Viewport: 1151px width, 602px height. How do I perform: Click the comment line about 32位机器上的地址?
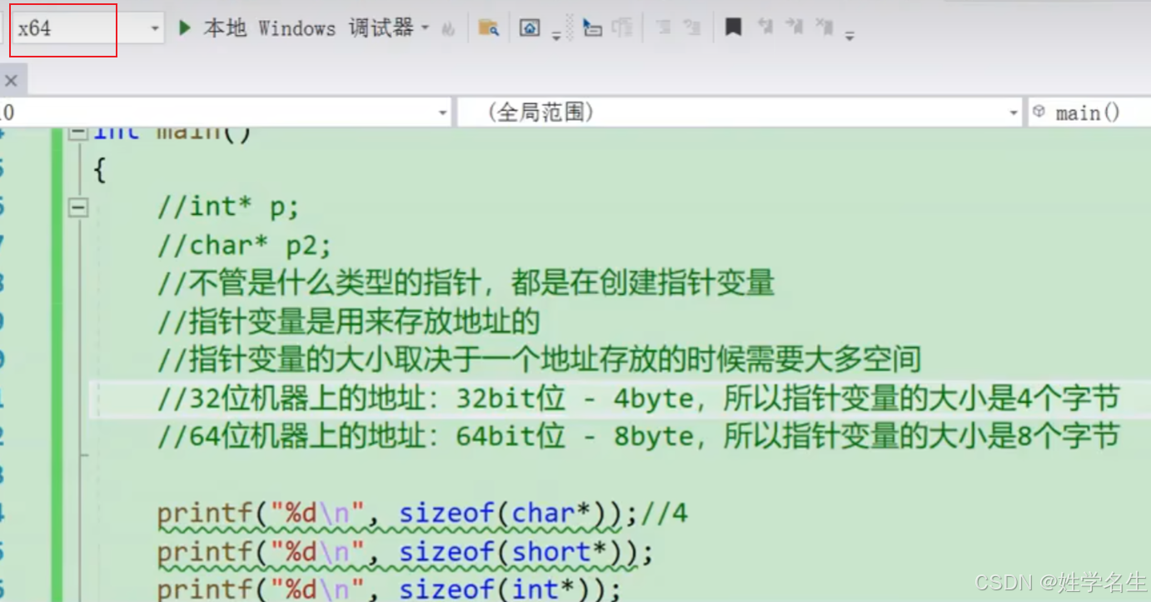tap(639, 399)
